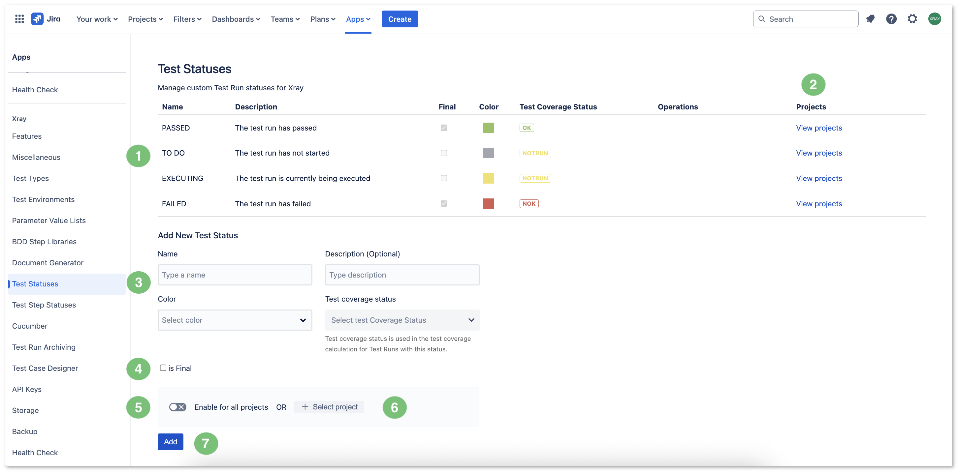This screenshot has height=474, width=960.
Task: Open the Select color dropdown
Action: click(235, 320)
